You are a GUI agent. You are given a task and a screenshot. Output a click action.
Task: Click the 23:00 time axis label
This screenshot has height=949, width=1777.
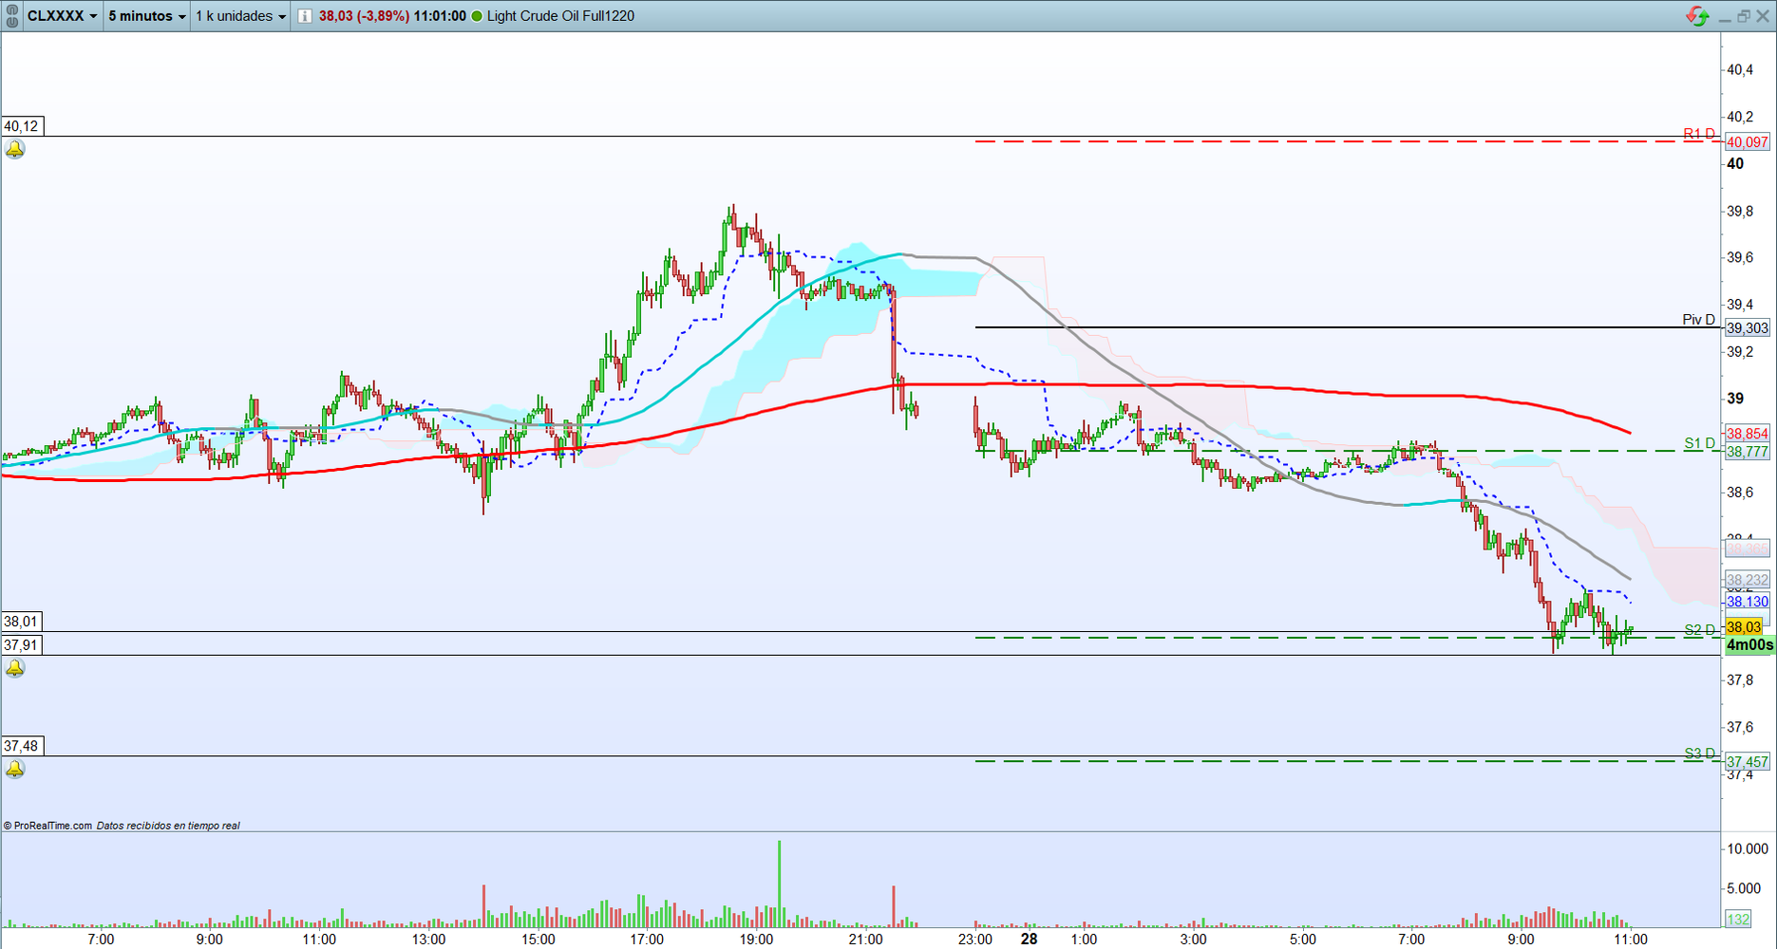975,940
